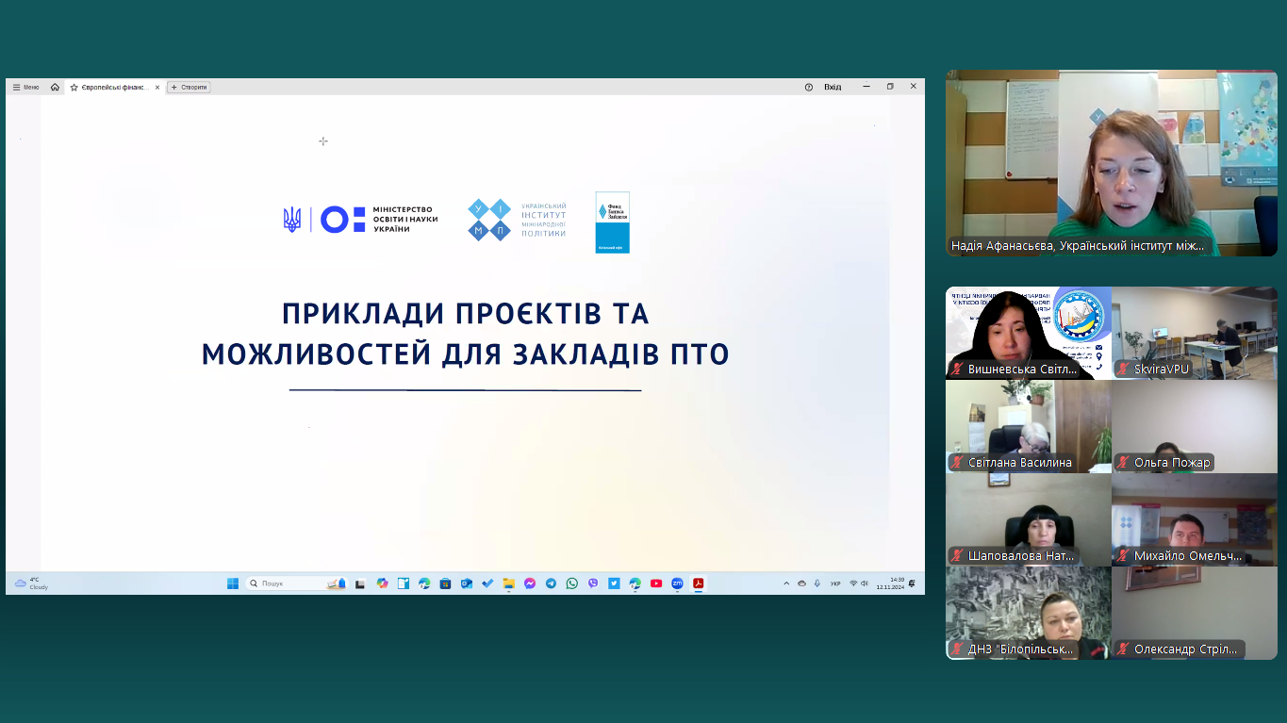Open the clock and date flyout
Image resolution: width=1287 pixels, height=723 pixels.
890,583
